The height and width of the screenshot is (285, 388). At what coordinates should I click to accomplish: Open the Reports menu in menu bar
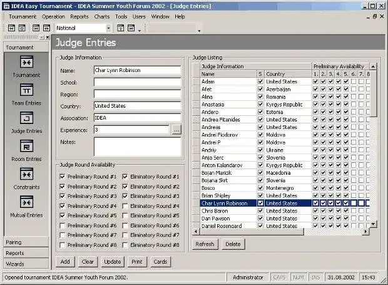[79, 16]
